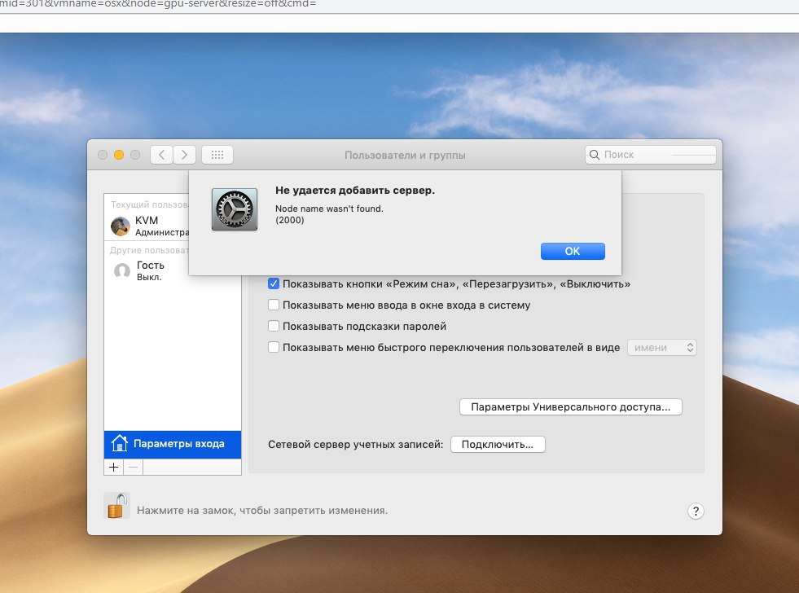The width and height of the screenshot is (799, 593).
Task: Click Параметры Универсального доступа button
Action: tap(571, 407)
